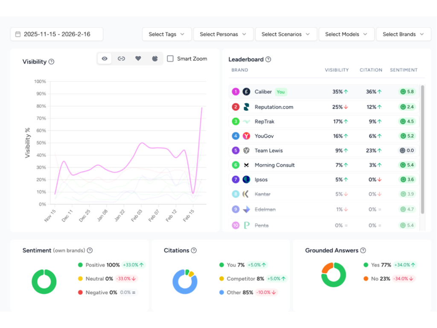The height and width of the screenshot is (328, 437).
Task: Click the calendar icon in the date picker
Action: click(18, 34)
